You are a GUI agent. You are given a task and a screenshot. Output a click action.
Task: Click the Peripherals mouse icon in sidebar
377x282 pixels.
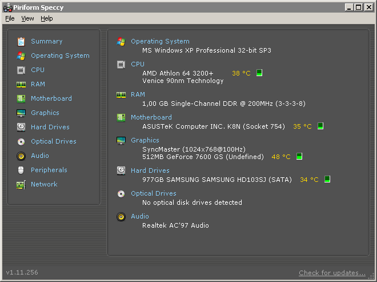click(21, 170)
